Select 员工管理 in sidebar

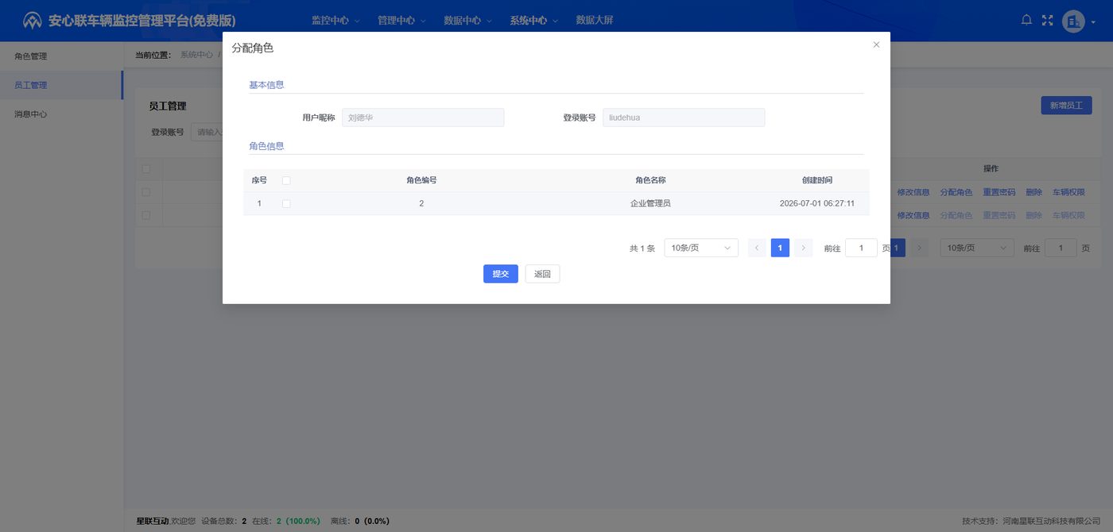point(61,85)
